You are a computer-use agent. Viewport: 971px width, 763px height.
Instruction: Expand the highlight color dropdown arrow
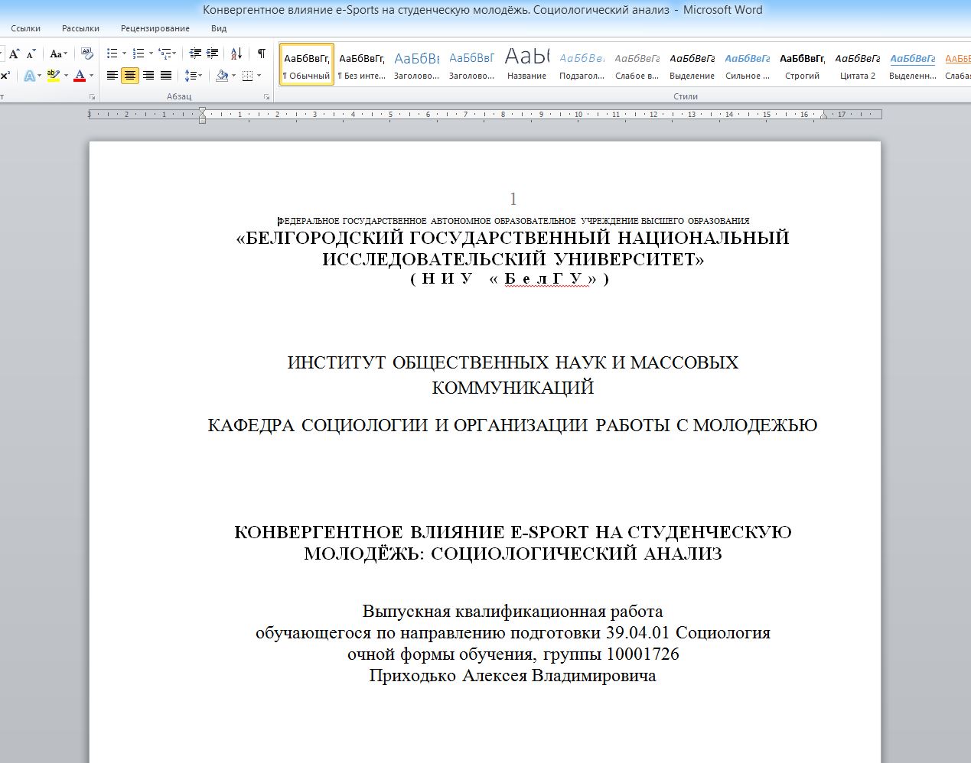[x=66, y=76]
